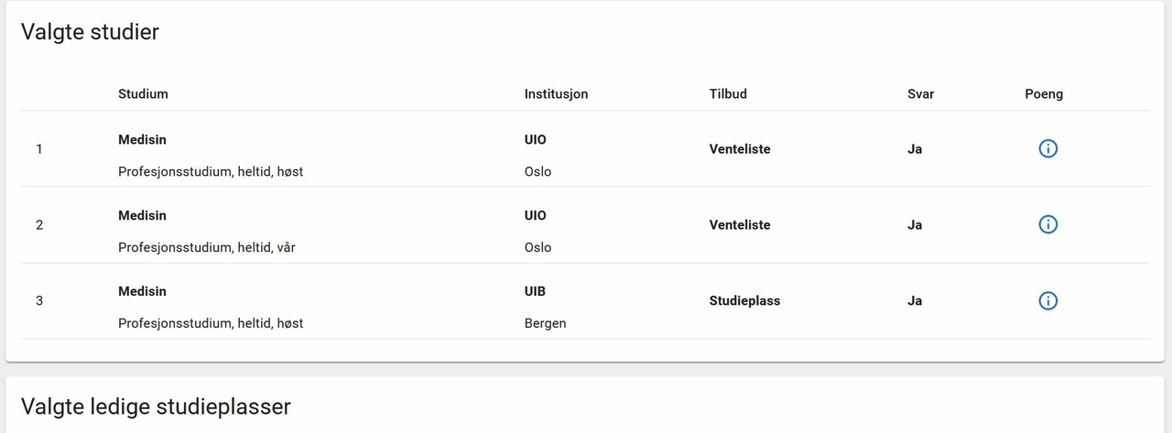
Task: Open points info for first-priority Medisin høst Oslo
Action: 1048,149
